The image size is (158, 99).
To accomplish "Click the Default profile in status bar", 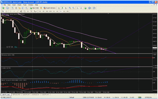I will (x=72, y=97).
